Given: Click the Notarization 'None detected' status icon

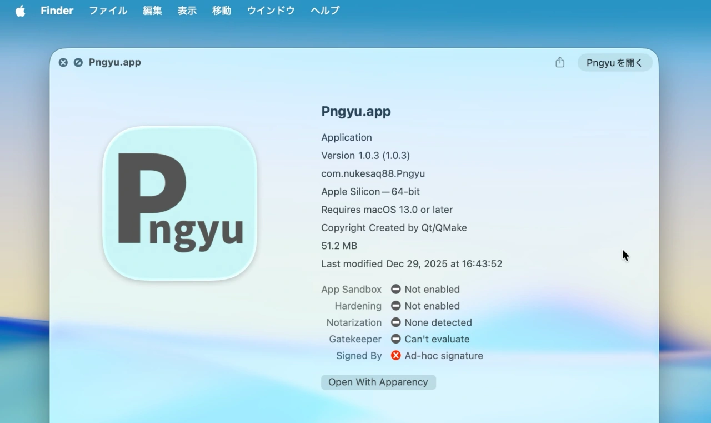Looking at the screenshot, I should (395, 322).
